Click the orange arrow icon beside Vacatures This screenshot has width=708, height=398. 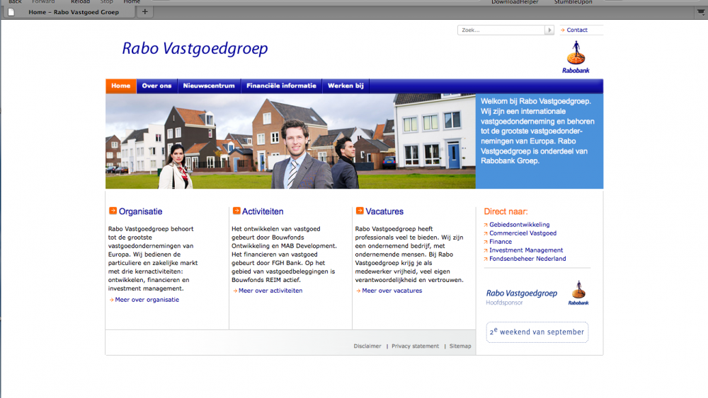click(360, 211)
